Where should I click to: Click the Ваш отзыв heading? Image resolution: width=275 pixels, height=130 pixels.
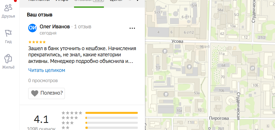point(40,15)
